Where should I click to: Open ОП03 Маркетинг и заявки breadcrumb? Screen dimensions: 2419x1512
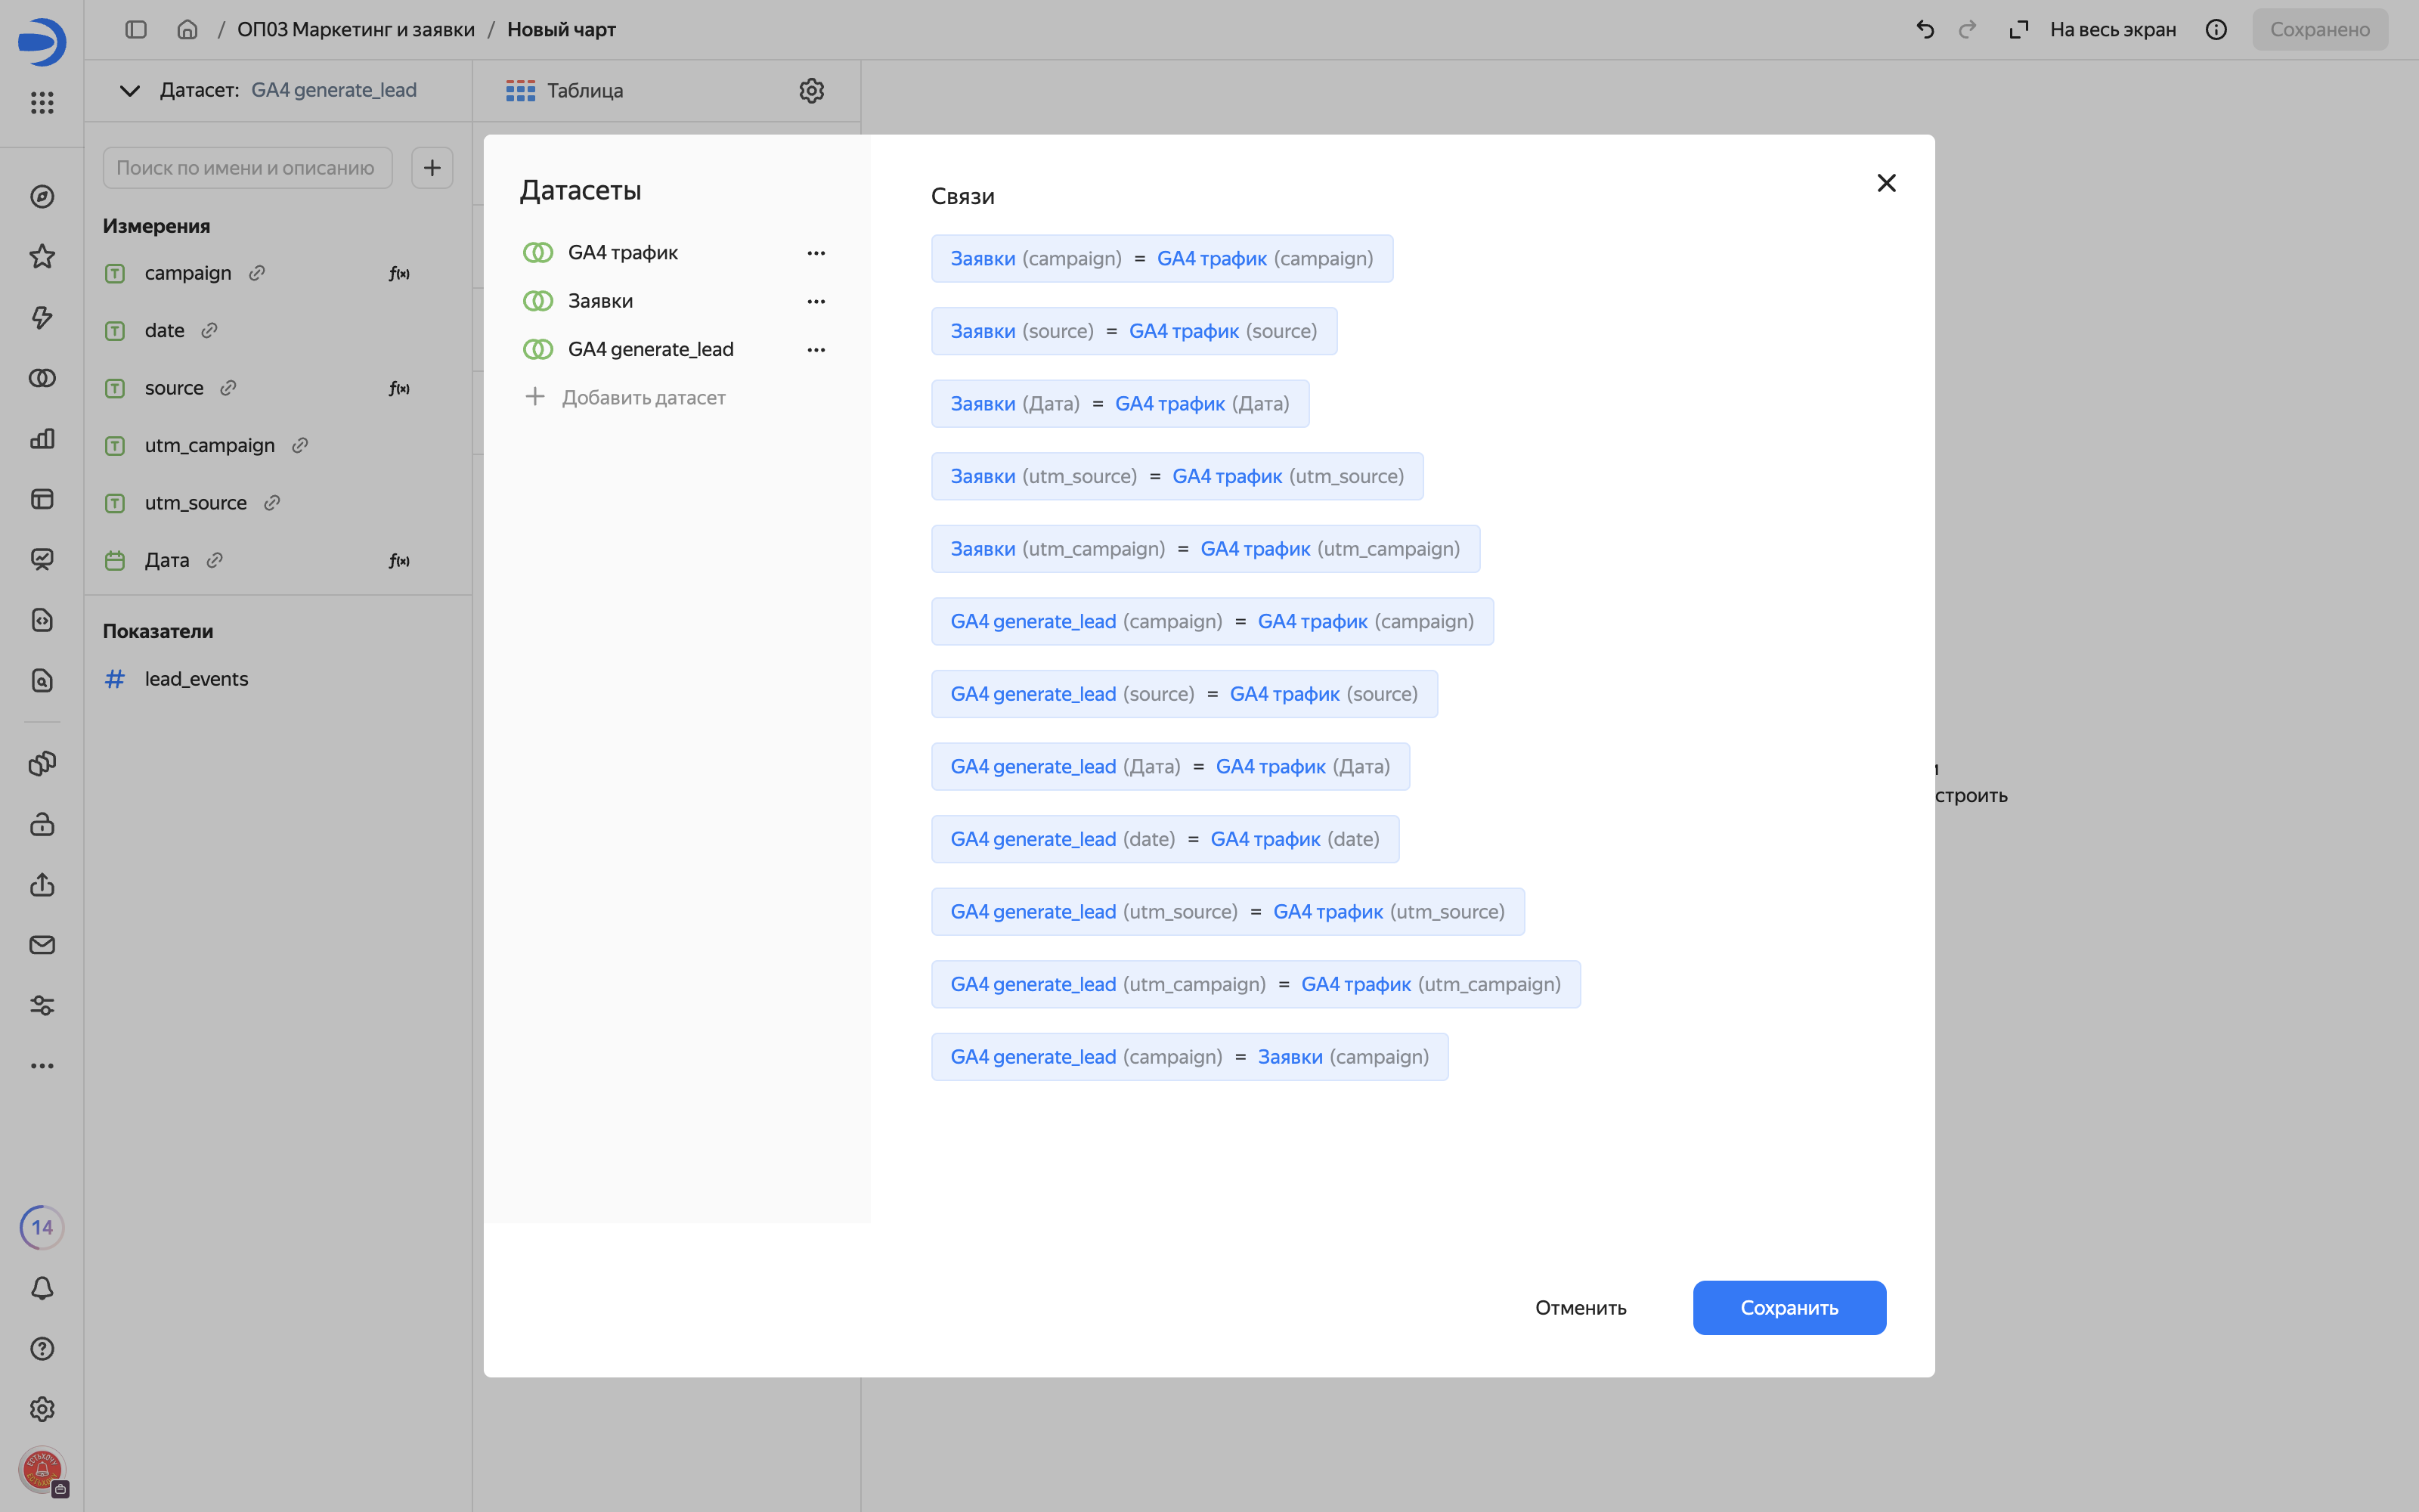tap(356, 29)
